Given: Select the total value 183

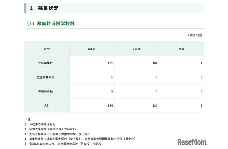Looking at the screenshot, I should click(x=155, y=105).
